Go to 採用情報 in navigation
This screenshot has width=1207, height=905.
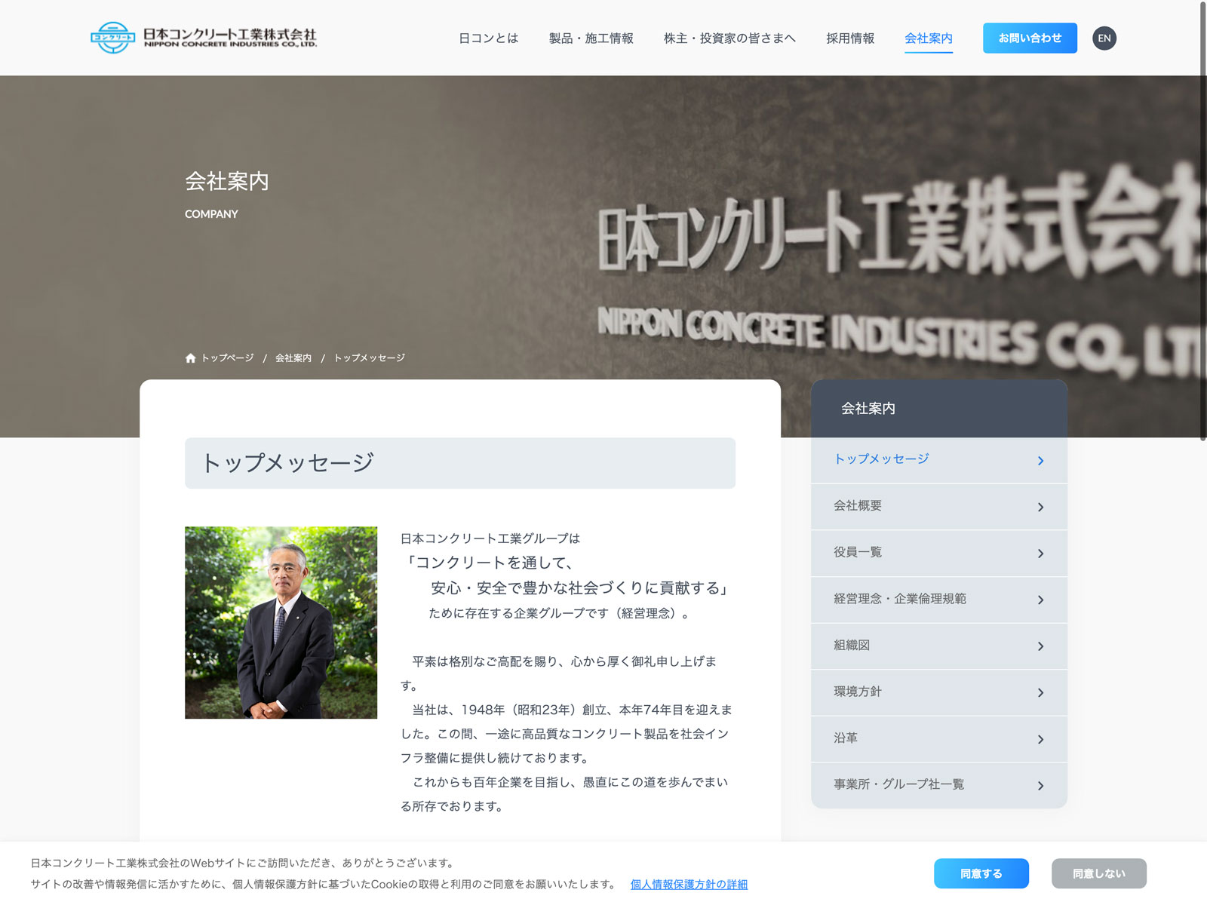pyautogui.click(x=849, y=38)
